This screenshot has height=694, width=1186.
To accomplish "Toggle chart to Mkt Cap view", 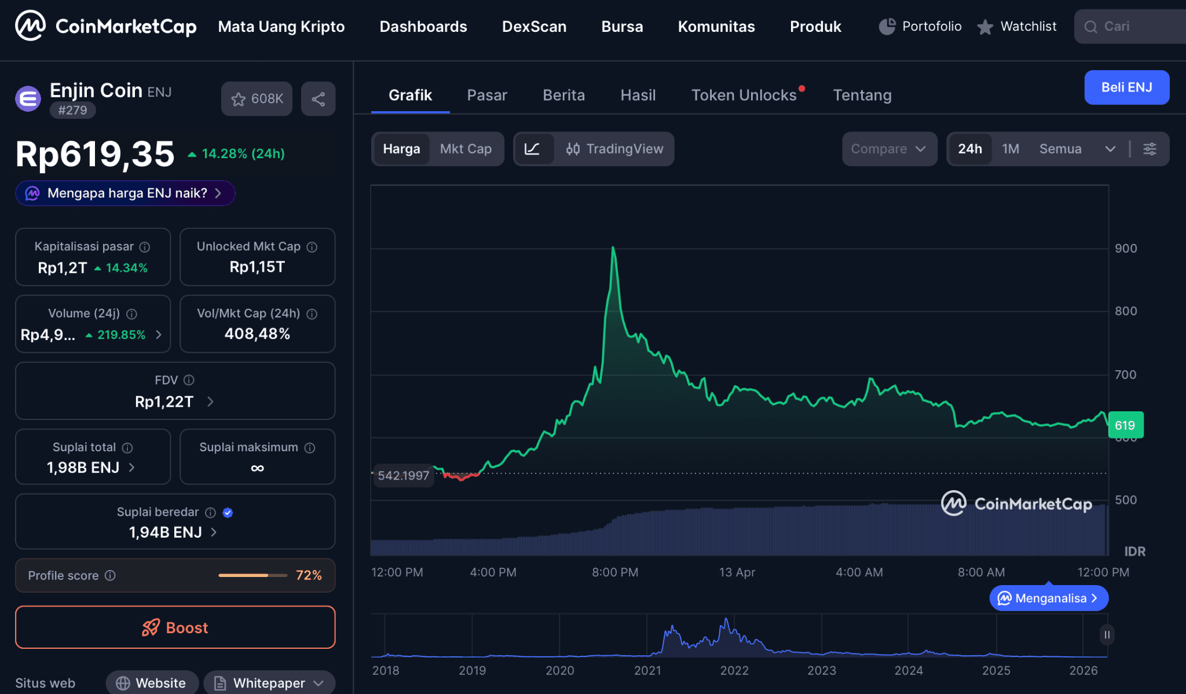I will pos(467,149).
